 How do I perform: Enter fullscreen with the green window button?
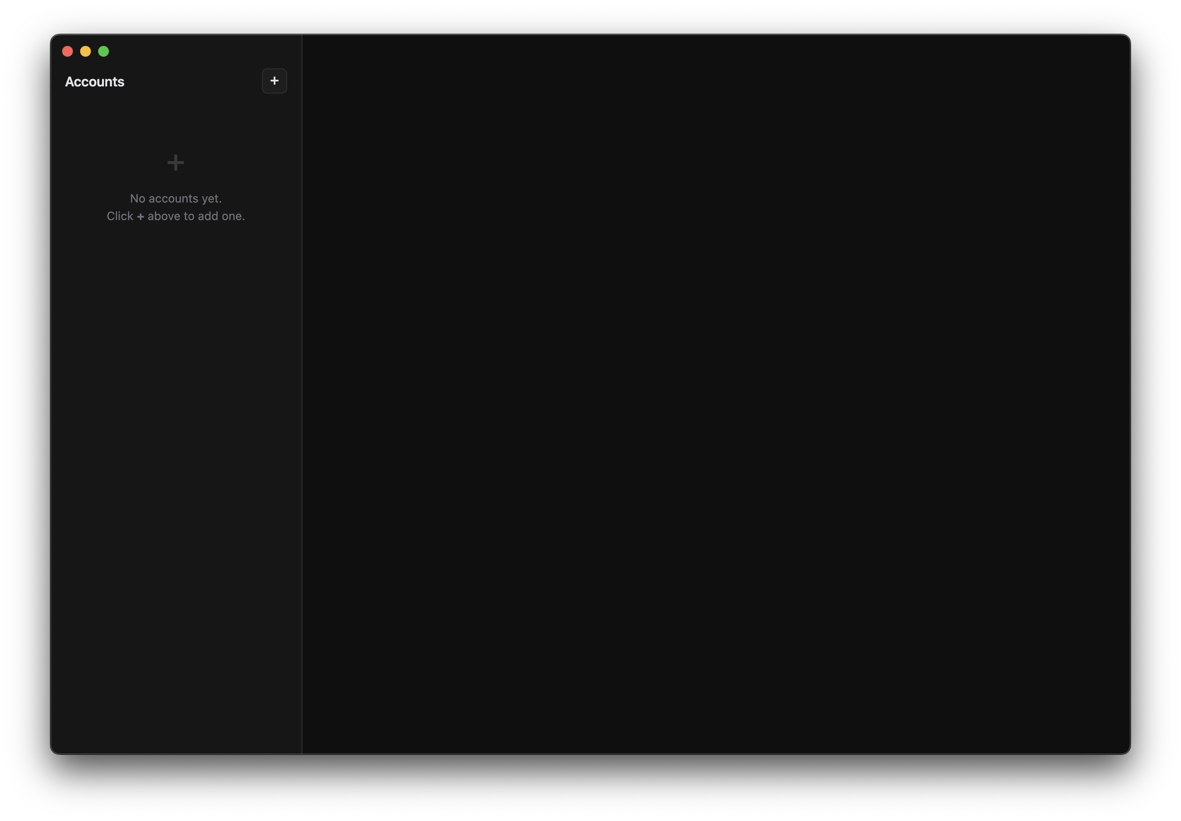104,51
